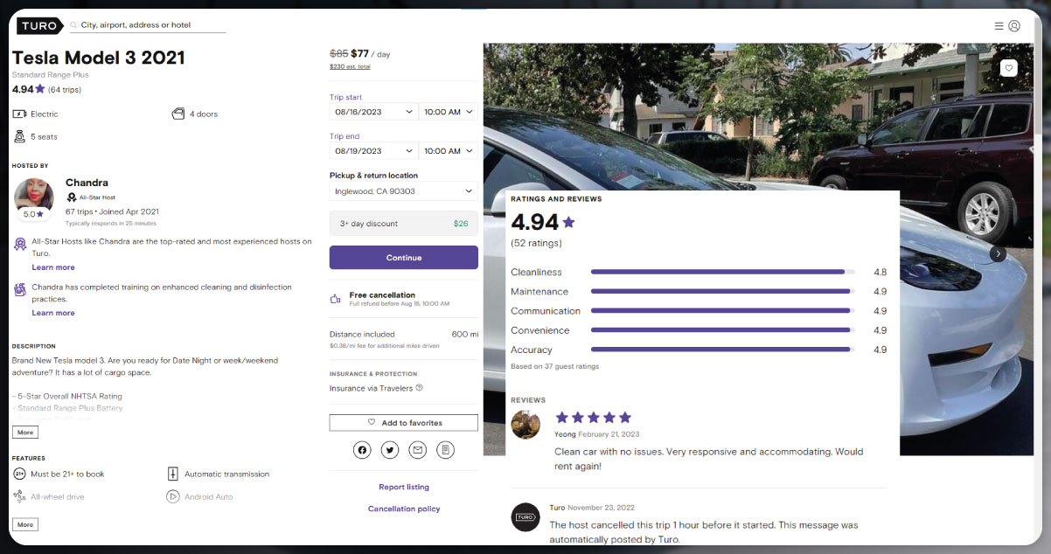Click the Continue button
The width and height of the screenshot is (1051, 554).
pos(404,258)
